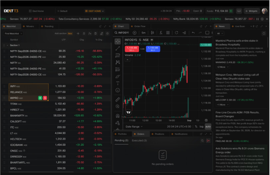Open the News filter All dropdown

(x=220, y=34)
